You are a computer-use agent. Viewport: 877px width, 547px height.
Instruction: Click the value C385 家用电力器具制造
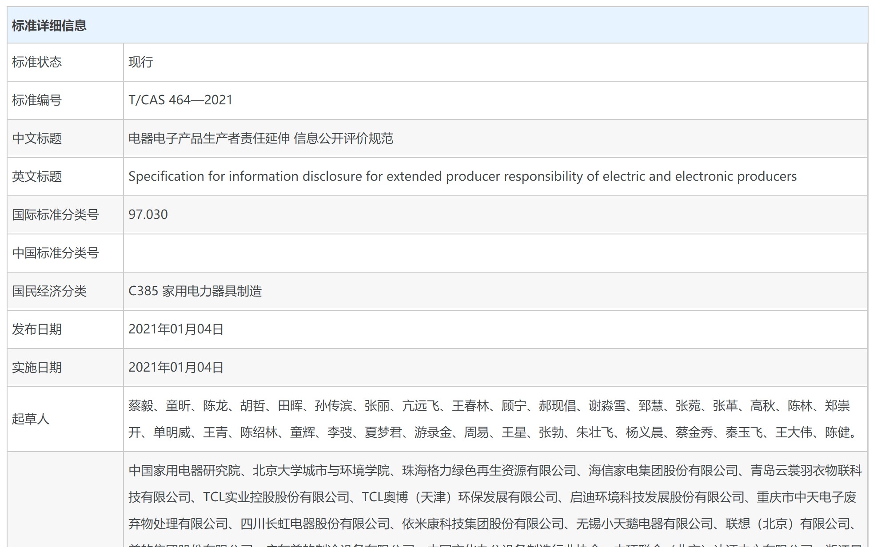pos(195,291)
